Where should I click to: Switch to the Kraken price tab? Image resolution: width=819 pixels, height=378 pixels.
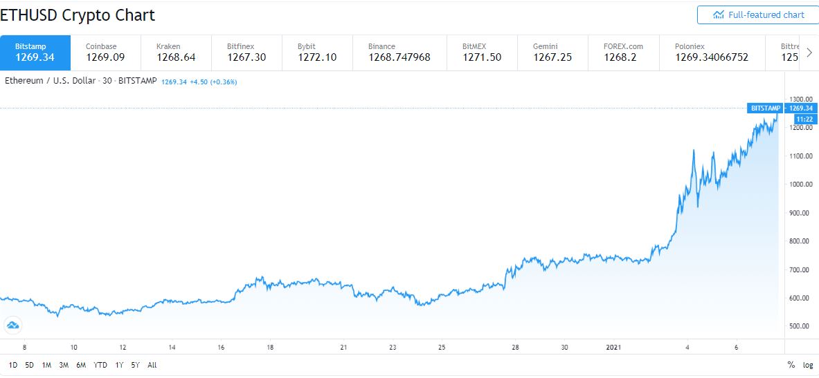[x=176, y=53]
